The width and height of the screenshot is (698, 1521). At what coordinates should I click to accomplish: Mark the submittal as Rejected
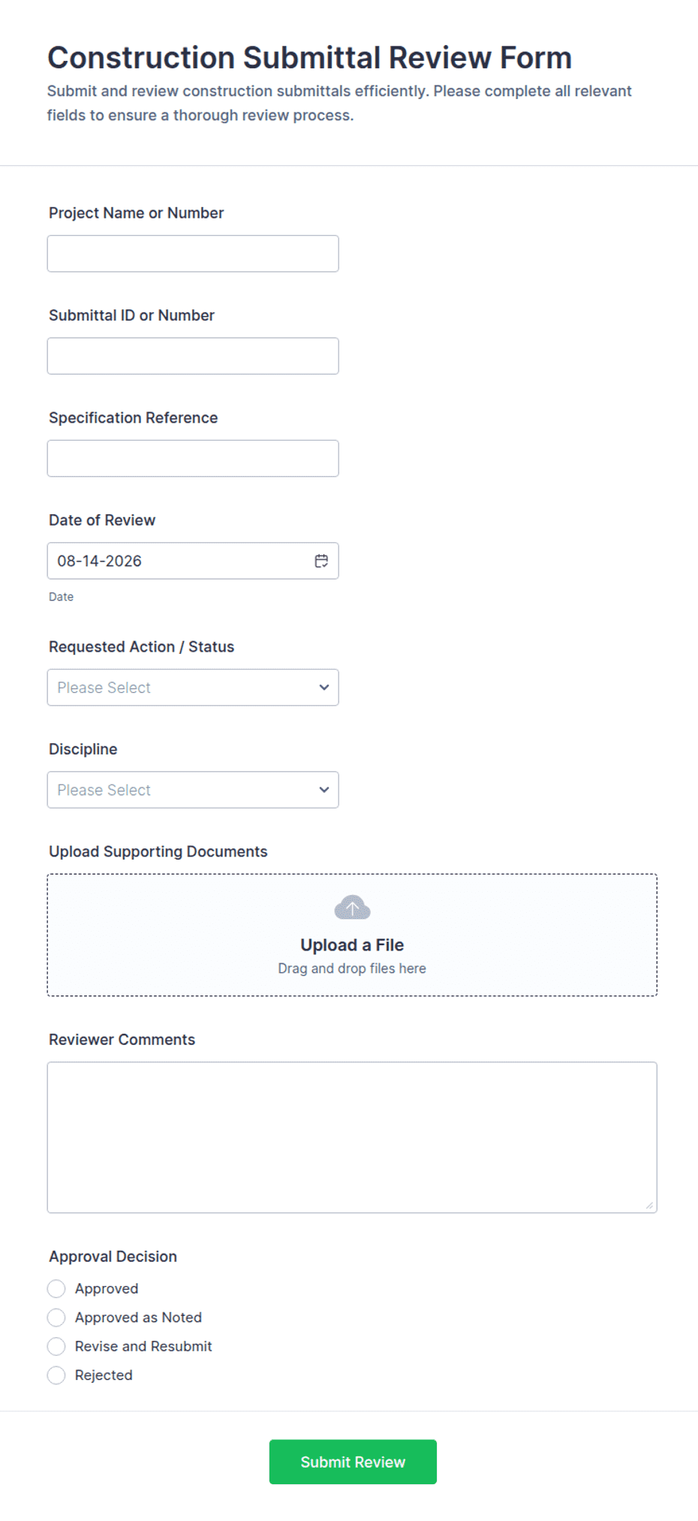pyautogui.click(x=56, y=1375)
